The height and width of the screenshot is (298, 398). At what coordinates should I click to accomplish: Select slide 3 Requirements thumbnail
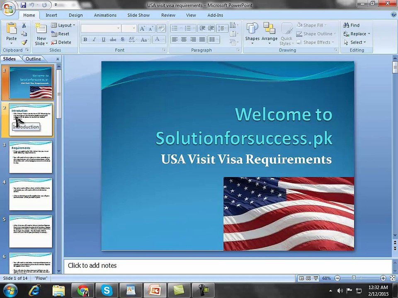tap(31, 157)
